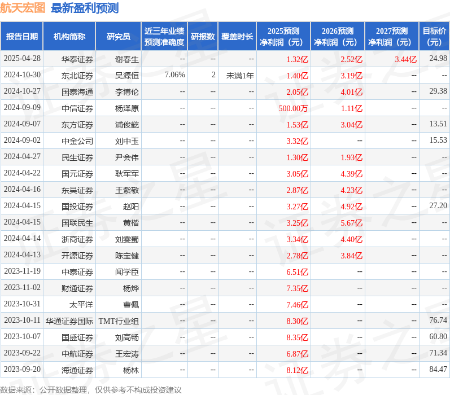Image resolution: width=450 pixels, height=395 pixels.
Task: Click the 目标价 column header
Action: coord(435,37)
